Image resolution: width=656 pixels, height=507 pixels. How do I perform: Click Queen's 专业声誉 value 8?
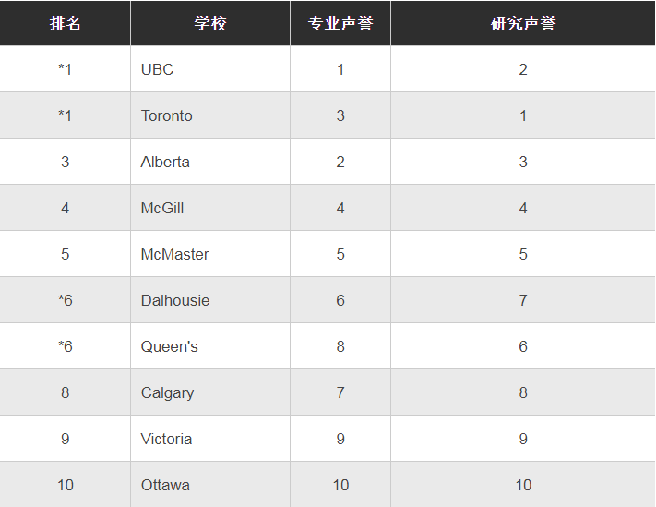[x=340, y=346]
